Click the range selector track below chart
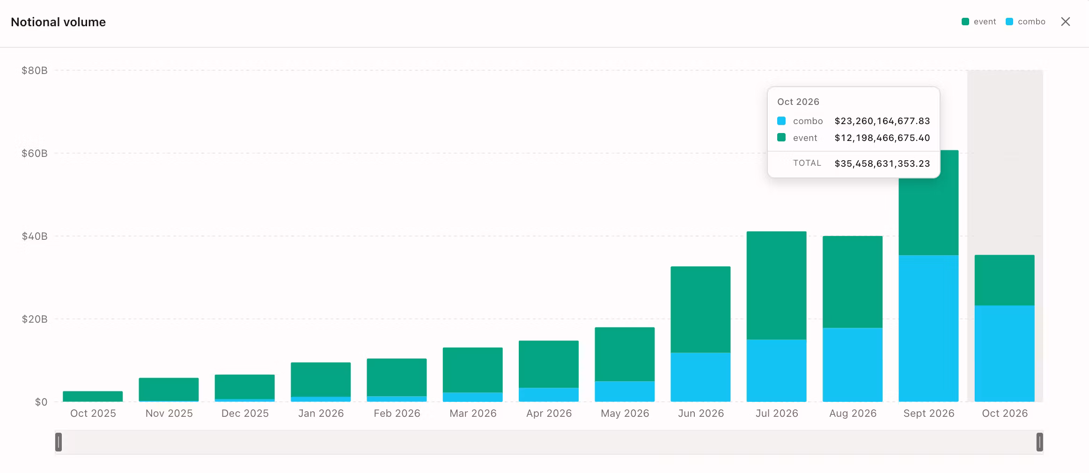 click(549, 442)
